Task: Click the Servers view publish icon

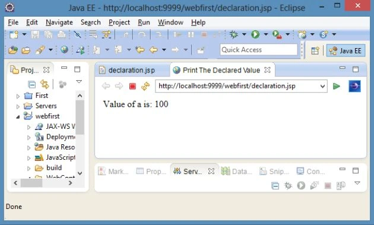Action: click(341, 185)
